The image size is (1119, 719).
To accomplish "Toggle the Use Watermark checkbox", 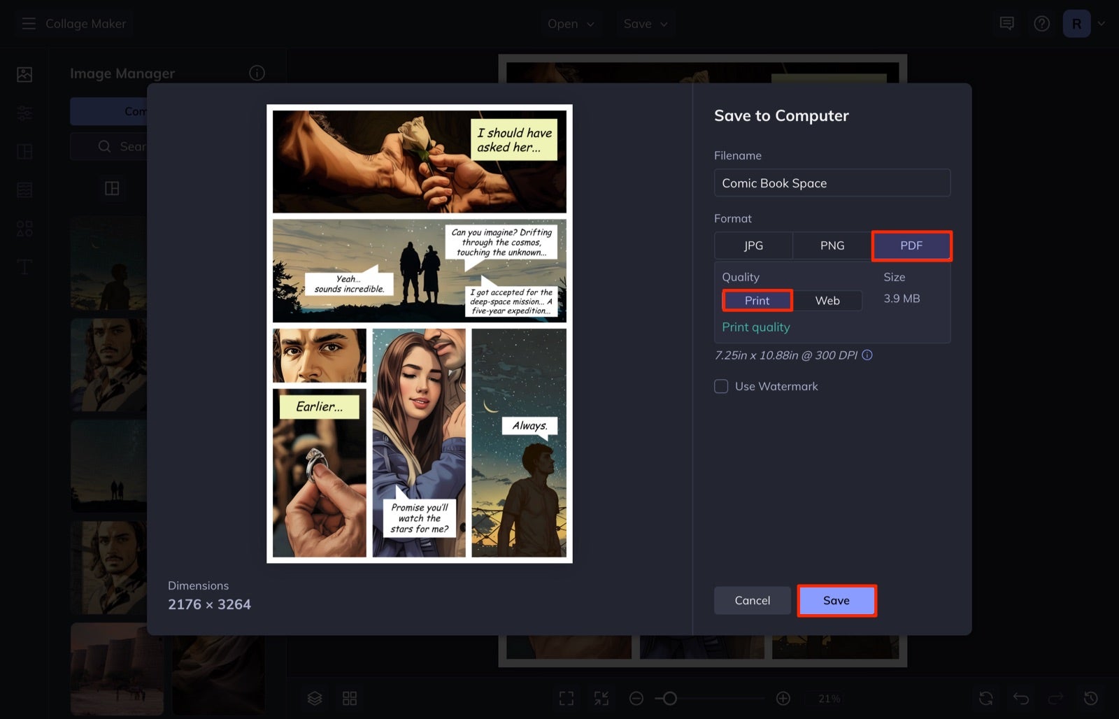I will coord(720,386).
